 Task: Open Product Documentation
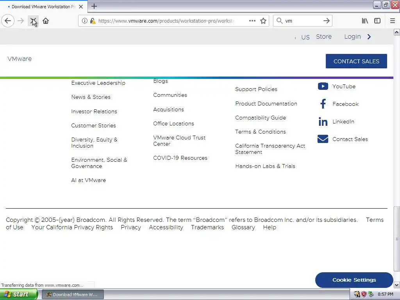point(266,104)
